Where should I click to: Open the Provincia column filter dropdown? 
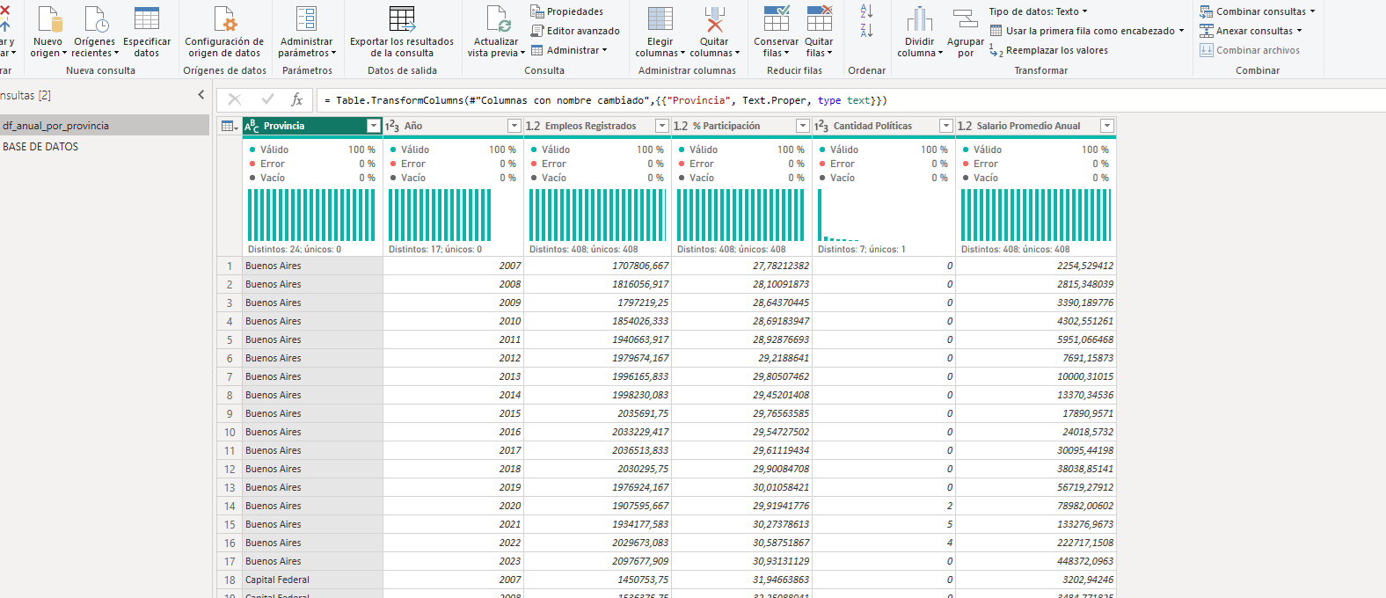tap(374, 126)
